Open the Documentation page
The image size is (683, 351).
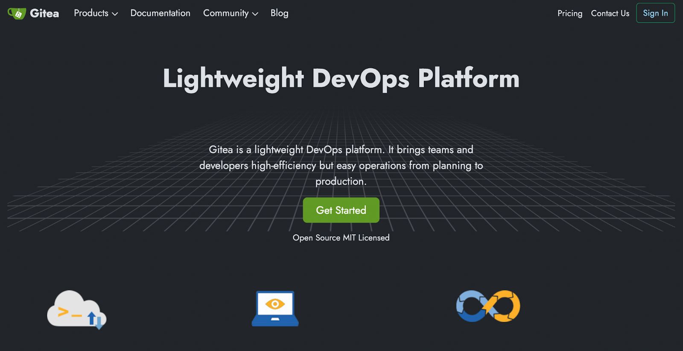[160, 13]
